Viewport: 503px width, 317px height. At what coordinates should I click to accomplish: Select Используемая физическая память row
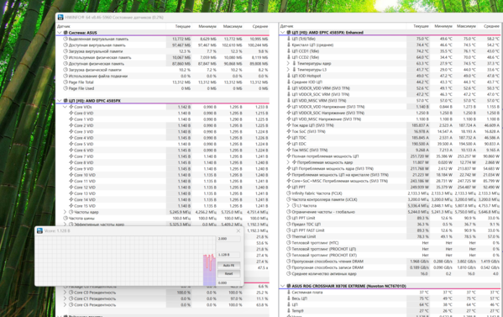tap(163, 57)
